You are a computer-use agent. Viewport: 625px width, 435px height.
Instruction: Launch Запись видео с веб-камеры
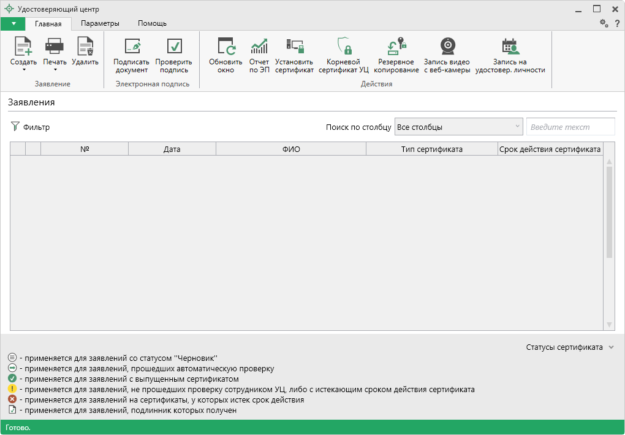[447, 47]
